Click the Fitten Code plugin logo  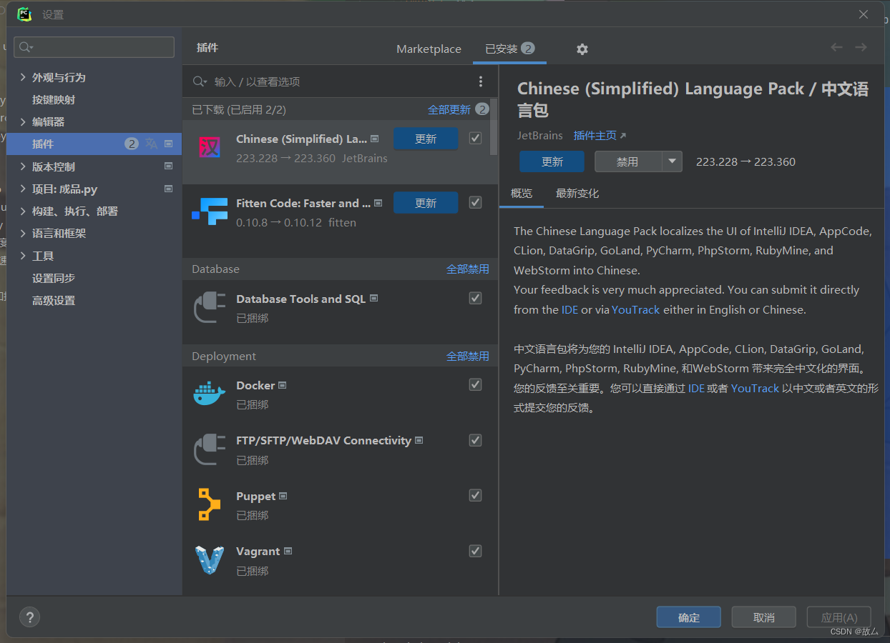click(x=210, y=211)
